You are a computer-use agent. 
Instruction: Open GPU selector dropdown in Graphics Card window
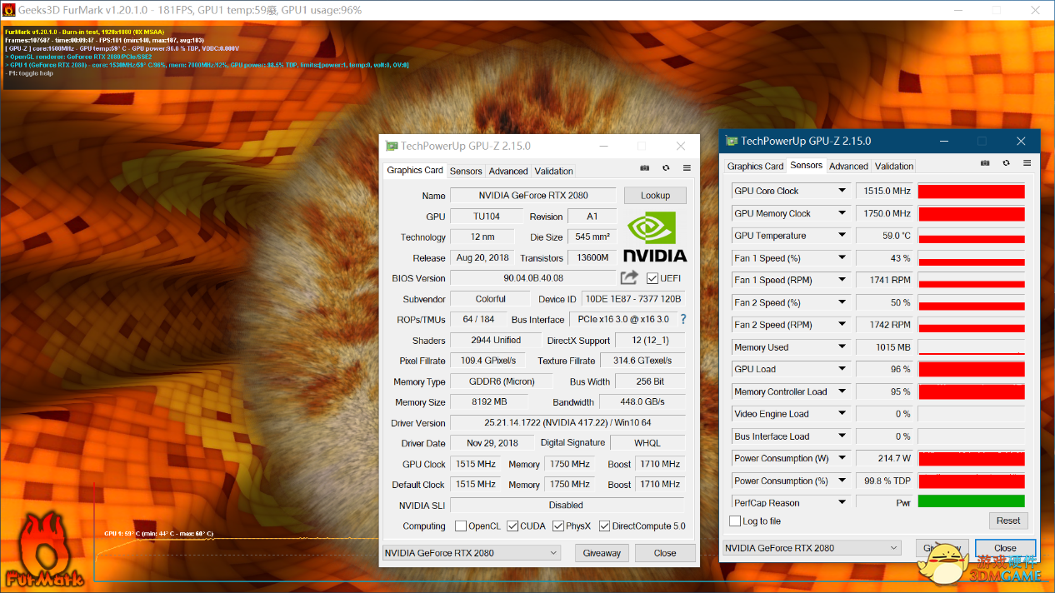tap(472, 553)
